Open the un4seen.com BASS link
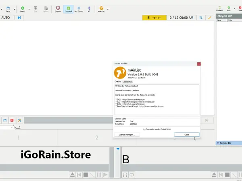Screen dimensions: 242x181 [x=134, y=100]
